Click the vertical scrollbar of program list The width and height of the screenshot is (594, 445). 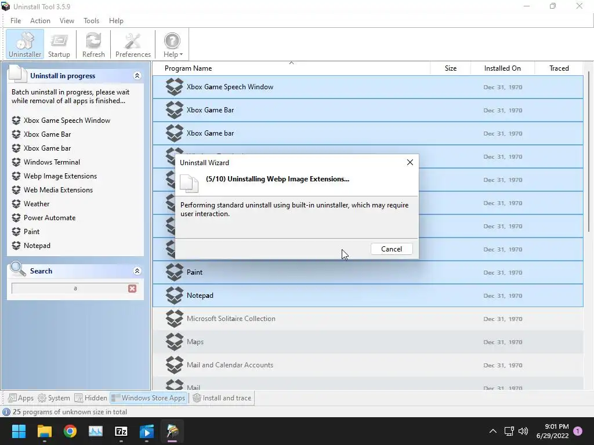[x=589, y=152]
